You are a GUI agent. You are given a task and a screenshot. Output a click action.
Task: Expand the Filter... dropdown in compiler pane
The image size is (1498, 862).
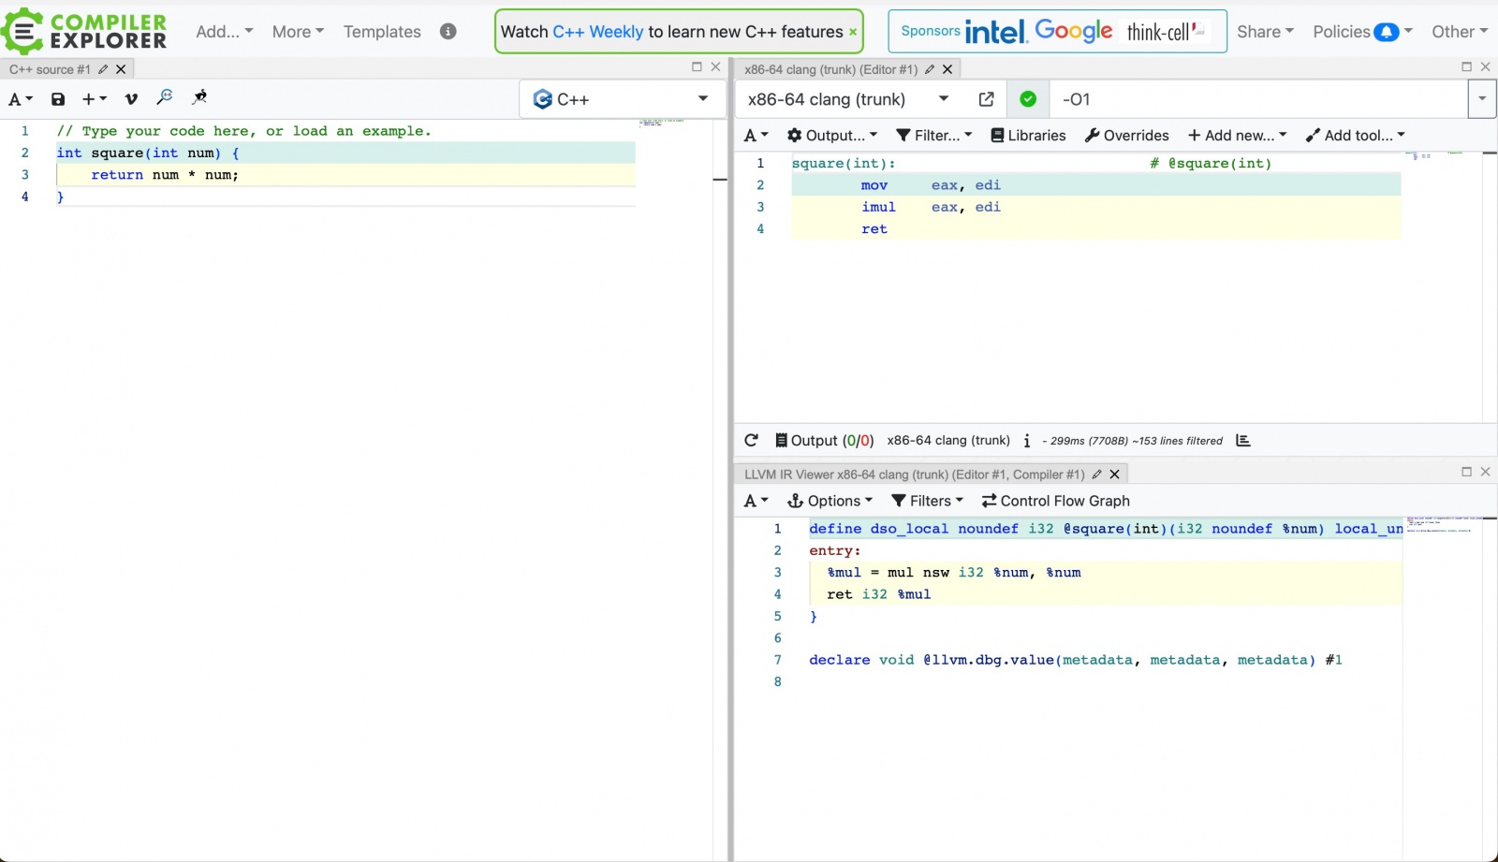click(x=933, y=136)
